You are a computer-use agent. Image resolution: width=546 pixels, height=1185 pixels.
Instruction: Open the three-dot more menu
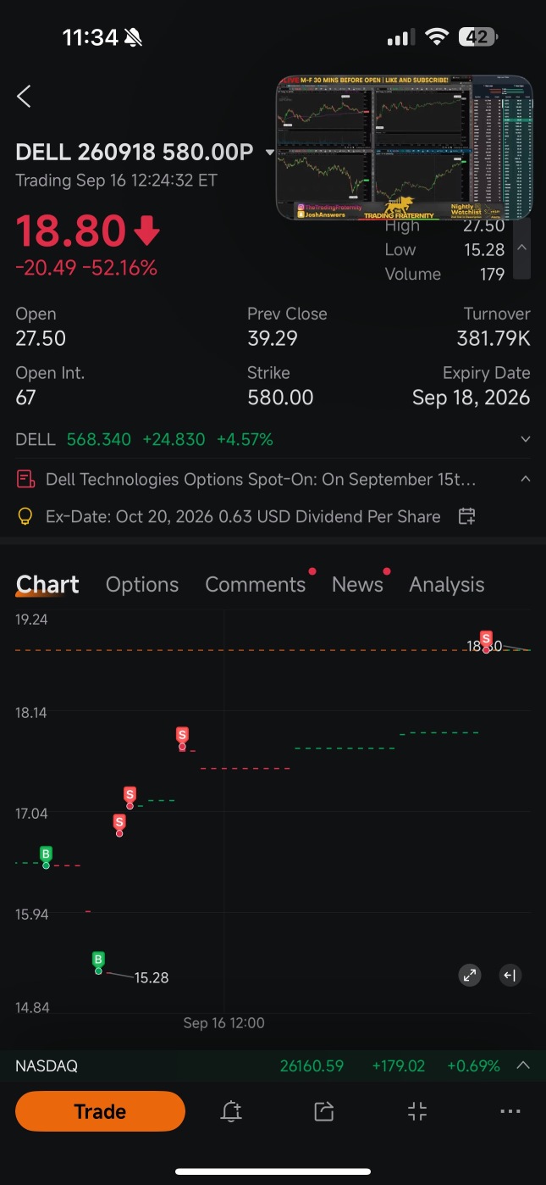click(510, 1111)
